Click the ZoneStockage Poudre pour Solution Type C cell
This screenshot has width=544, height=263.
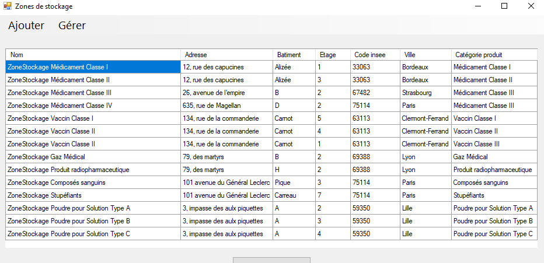(93, 234)
